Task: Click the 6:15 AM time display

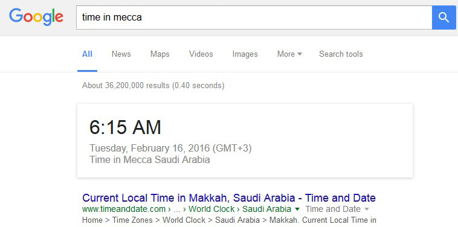Action: [x=125, y=127]
